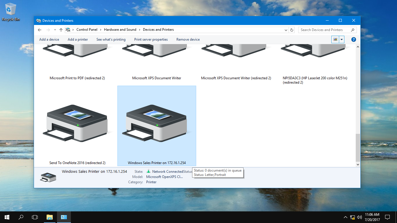The width and height of the screenshot is (397, 223).
Task: Click the Network Connected state icon
Action: [149, 171]
